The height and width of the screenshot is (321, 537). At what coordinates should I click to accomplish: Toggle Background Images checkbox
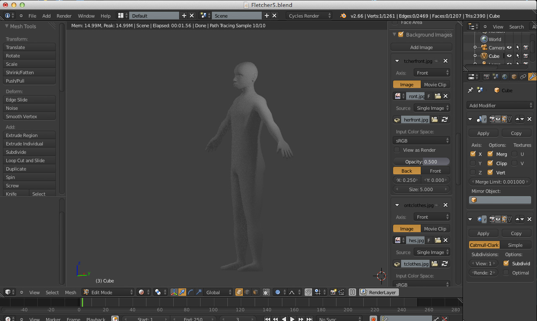click(x=401, y=34)
